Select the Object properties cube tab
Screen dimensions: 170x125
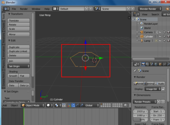coord(160,64)
